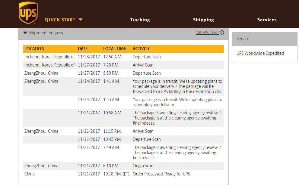Select the 11/27/2017 date in the 7:20 P.M. row
The width and height of the screenshot is (299, 189).
[89, 65]
